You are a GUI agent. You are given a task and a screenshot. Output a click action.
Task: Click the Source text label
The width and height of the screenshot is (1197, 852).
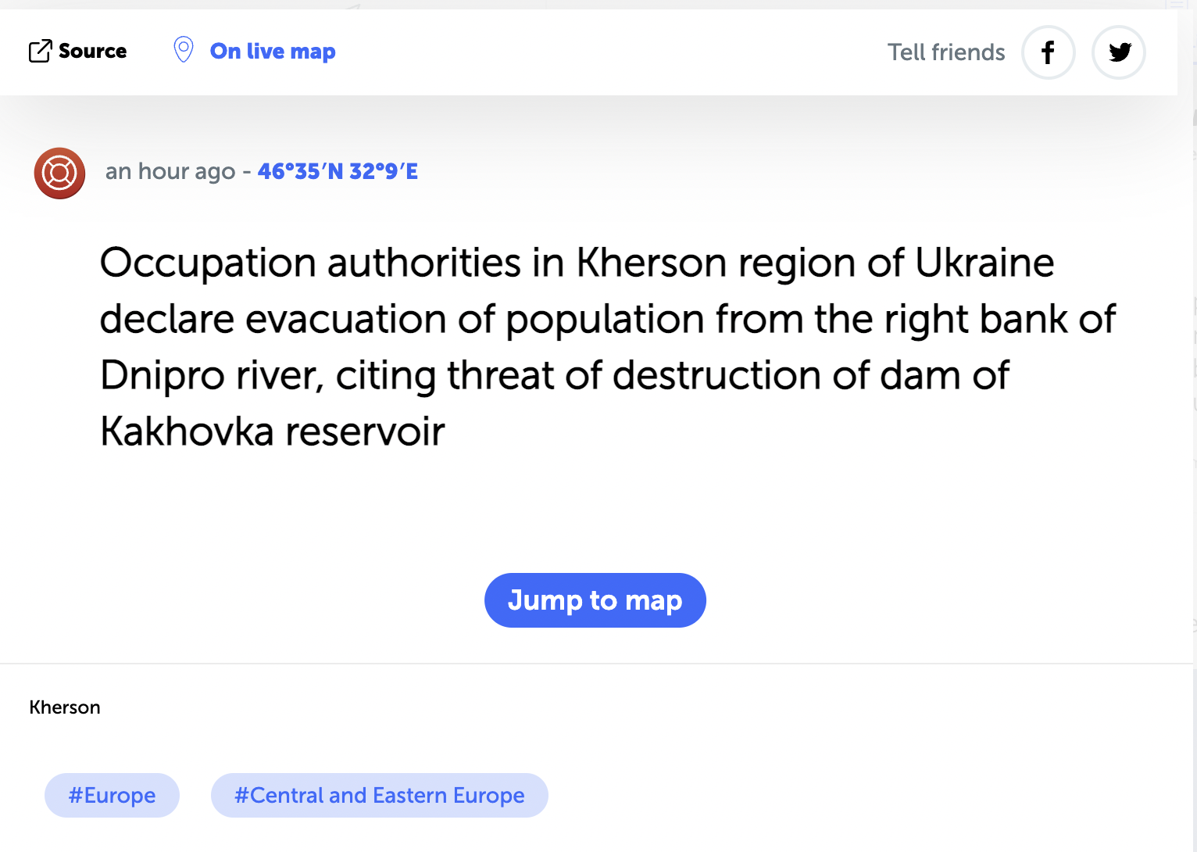coord(92,51)
